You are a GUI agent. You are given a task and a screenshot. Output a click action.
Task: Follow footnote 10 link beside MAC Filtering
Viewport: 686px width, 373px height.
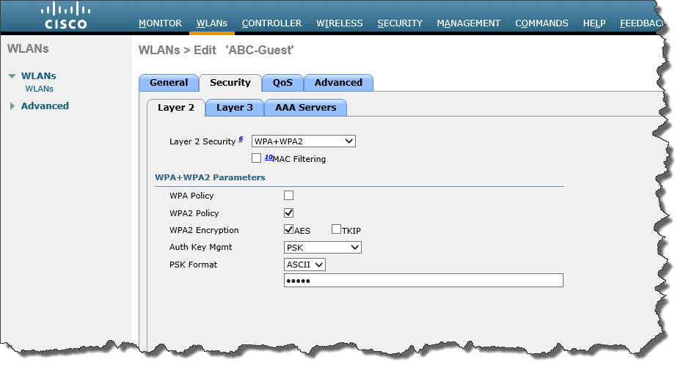[269, 157]
